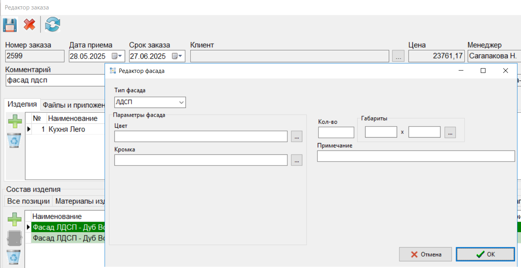Click the red X cancel toolbar icon

pyautogui.click(x=29, y=25)
